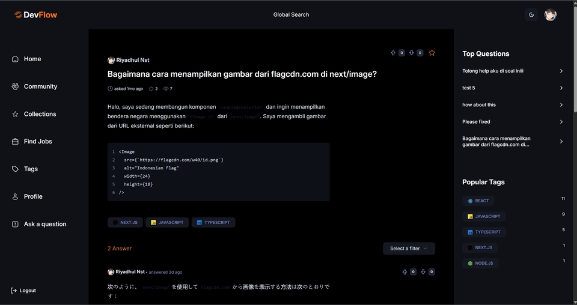Click the Ask a question icon
The width and height of the screenshot is (577, 305).
click(x=15, y=224)
